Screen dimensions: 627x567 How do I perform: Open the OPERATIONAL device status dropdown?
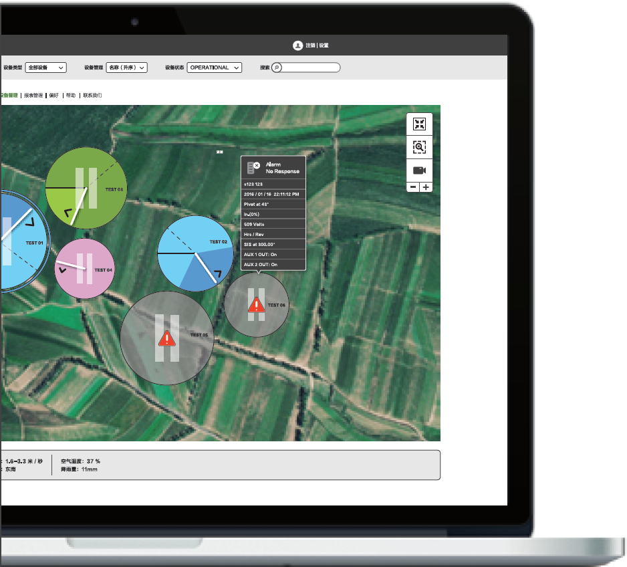tap(214, 68)
